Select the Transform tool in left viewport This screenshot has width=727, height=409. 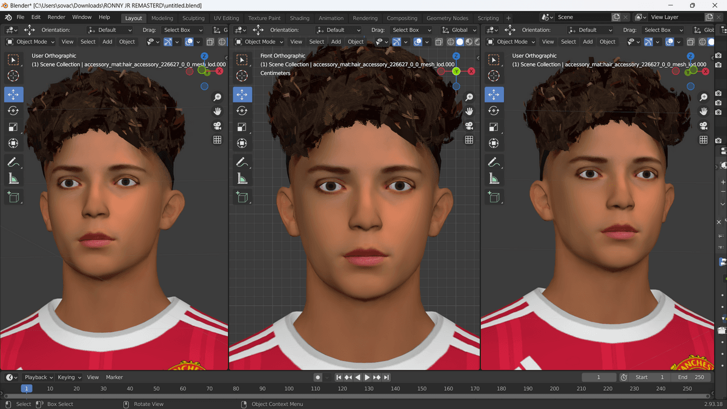[x=13, y=144]
